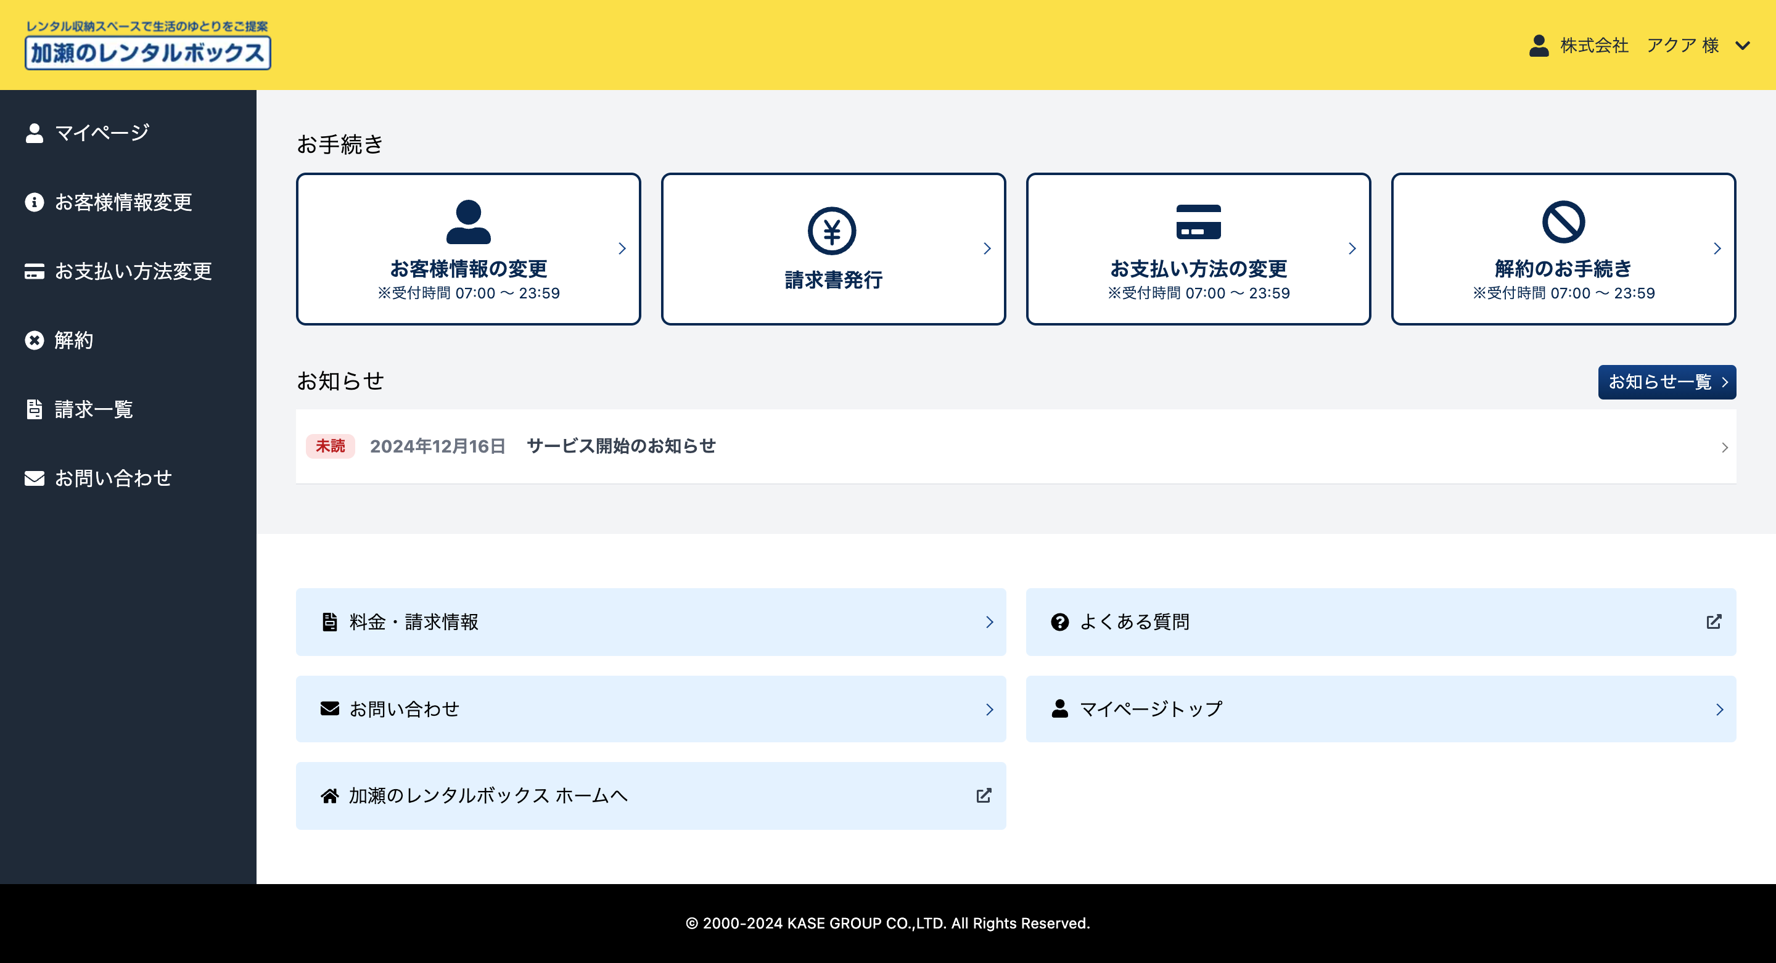Screen dimensions: 1776x963
Task: Click the chevron on サービス開始のお知らせ row
Action: point(1724,448)
